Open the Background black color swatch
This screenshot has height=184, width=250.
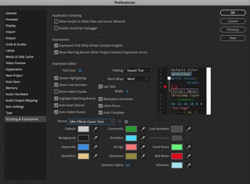point(84,138)
